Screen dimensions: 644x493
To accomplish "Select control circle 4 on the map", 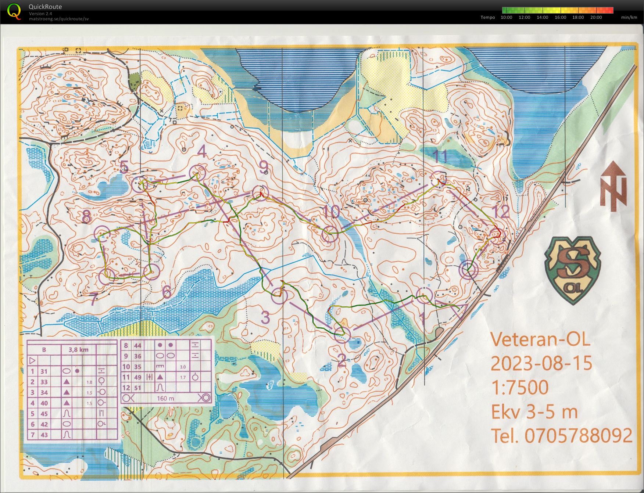I will 197,173.
